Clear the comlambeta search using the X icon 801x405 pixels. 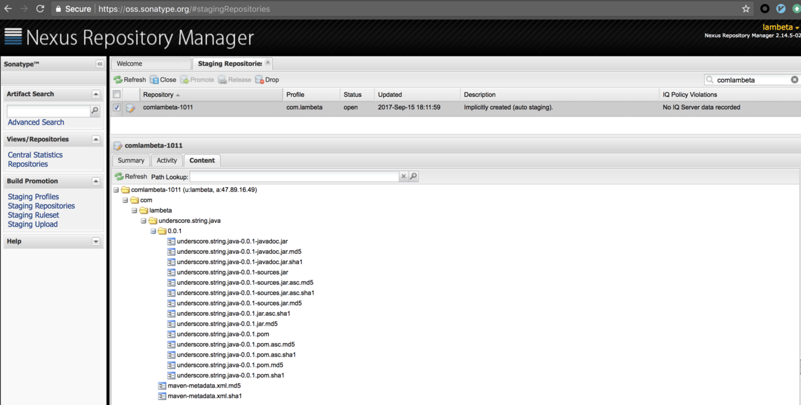[794, 79]
